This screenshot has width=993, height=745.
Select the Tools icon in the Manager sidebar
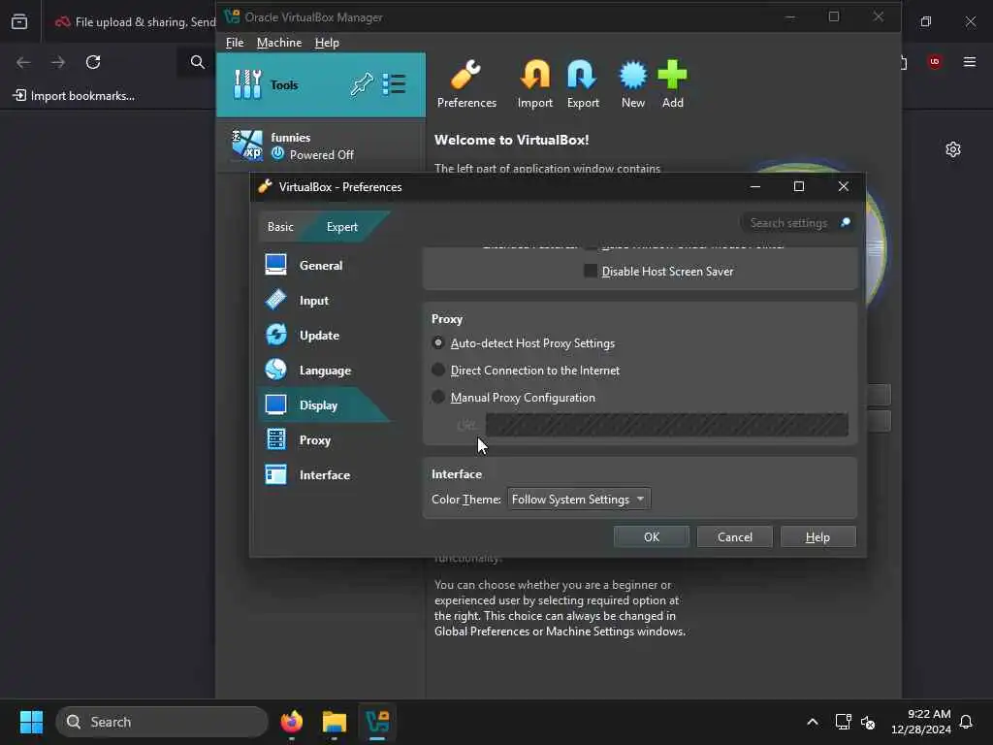point(247,84)
